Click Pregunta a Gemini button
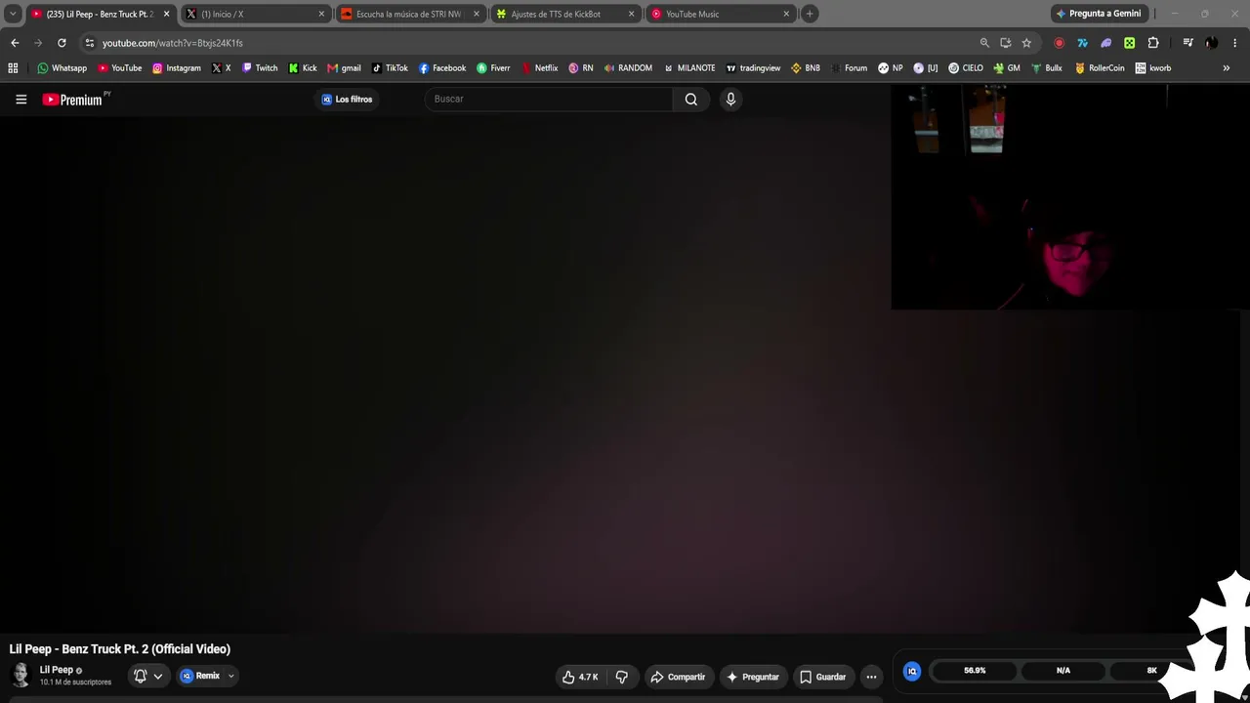1250x703 pixels. point(1098,14)
